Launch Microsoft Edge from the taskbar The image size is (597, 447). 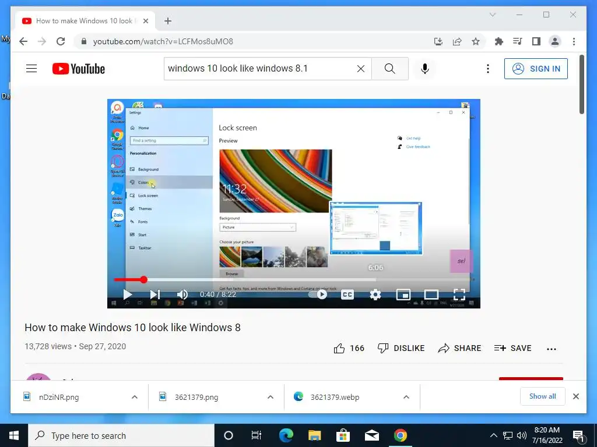pyautogui.click(x=286, y=435)
